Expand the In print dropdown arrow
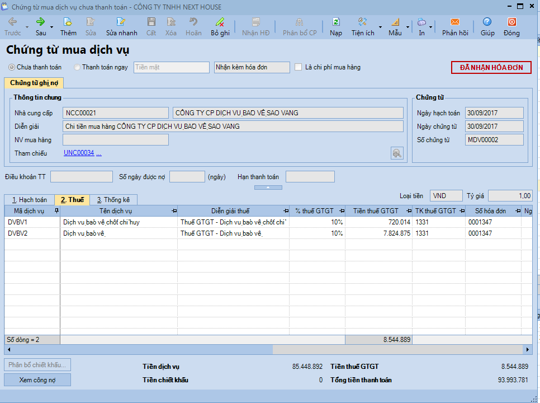This screenshot has width=540, height=403. [430, 27]
